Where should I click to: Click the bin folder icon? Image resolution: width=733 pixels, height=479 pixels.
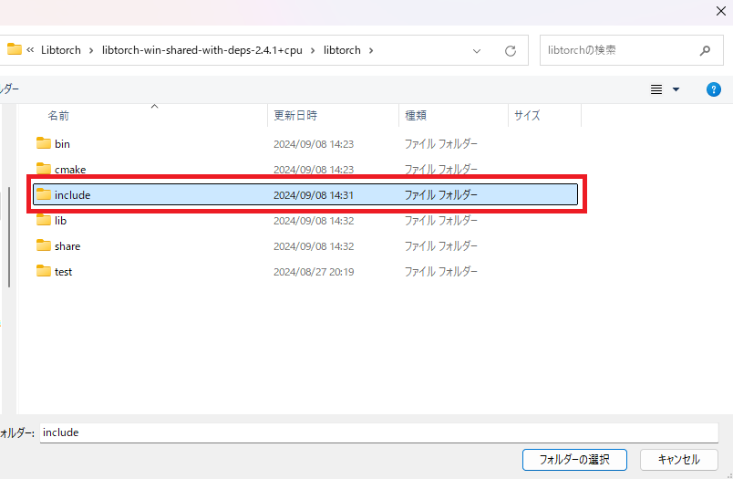(43, 143)
